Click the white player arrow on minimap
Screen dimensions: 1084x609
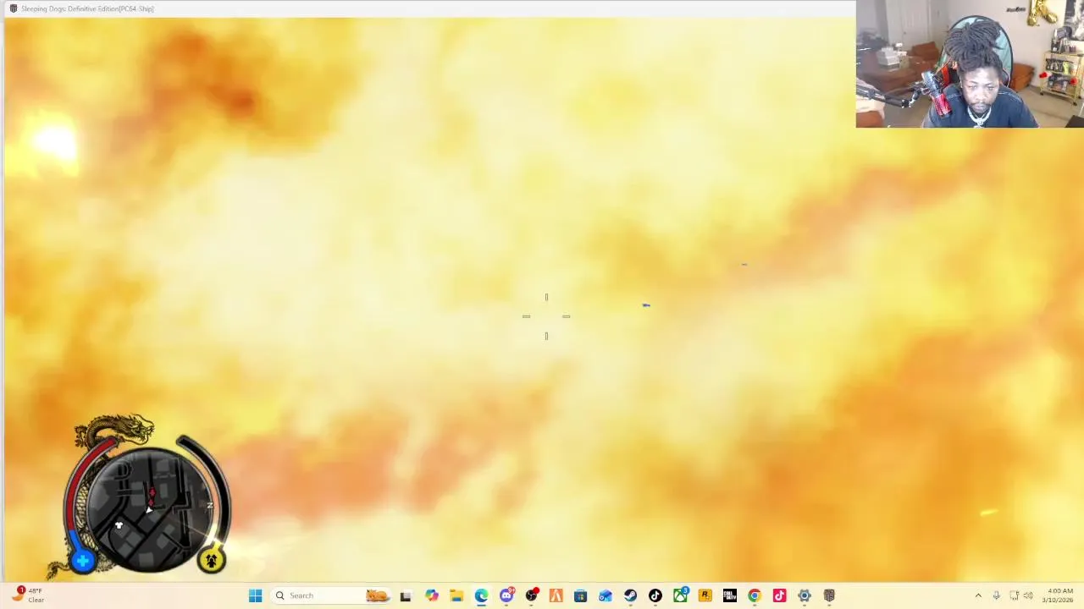click(x=149, y=509)
